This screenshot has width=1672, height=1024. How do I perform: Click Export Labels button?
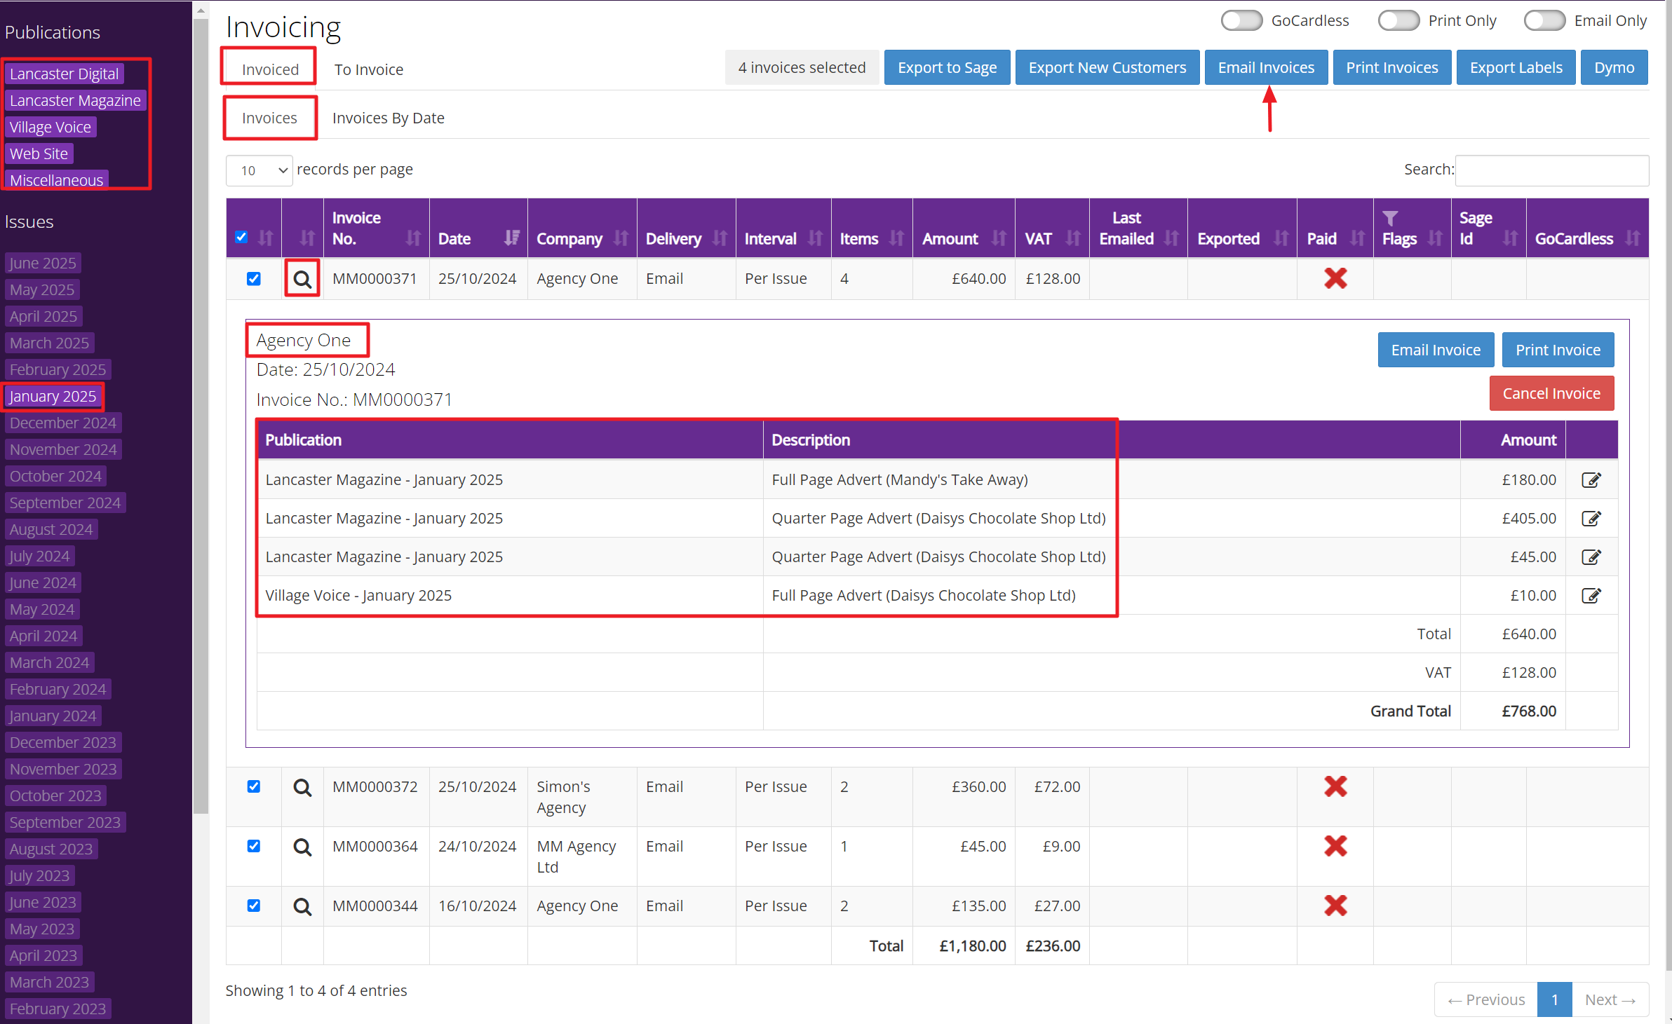click(x=1516, y=67)
